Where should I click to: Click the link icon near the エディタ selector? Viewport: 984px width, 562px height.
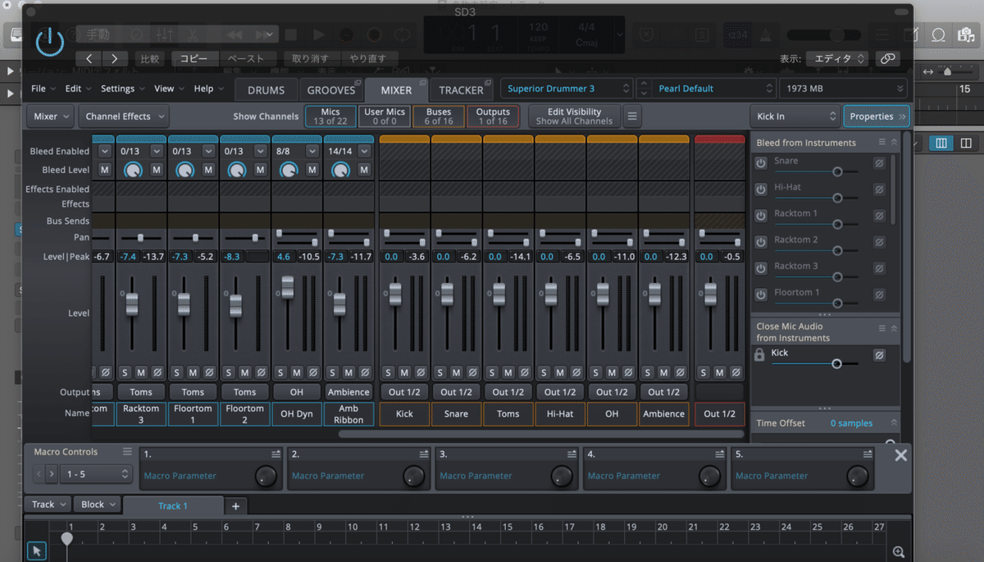889,58
